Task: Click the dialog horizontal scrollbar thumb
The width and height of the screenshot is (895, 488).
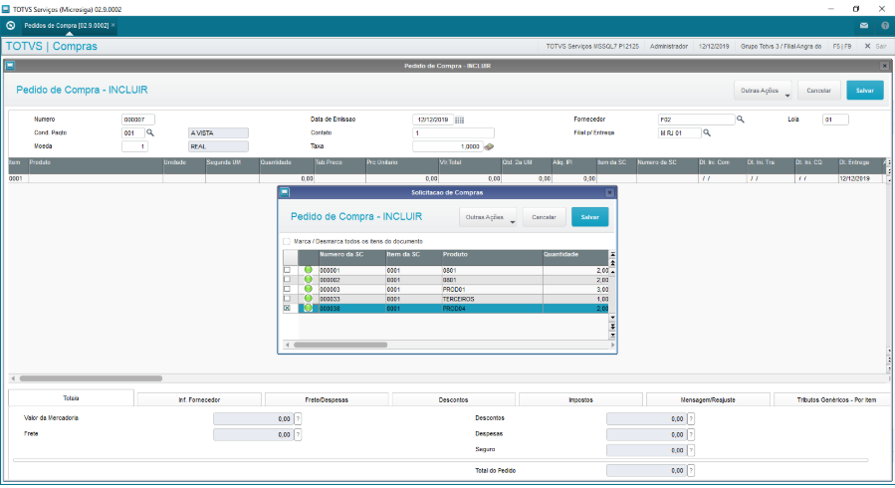Action: [340, 345]
